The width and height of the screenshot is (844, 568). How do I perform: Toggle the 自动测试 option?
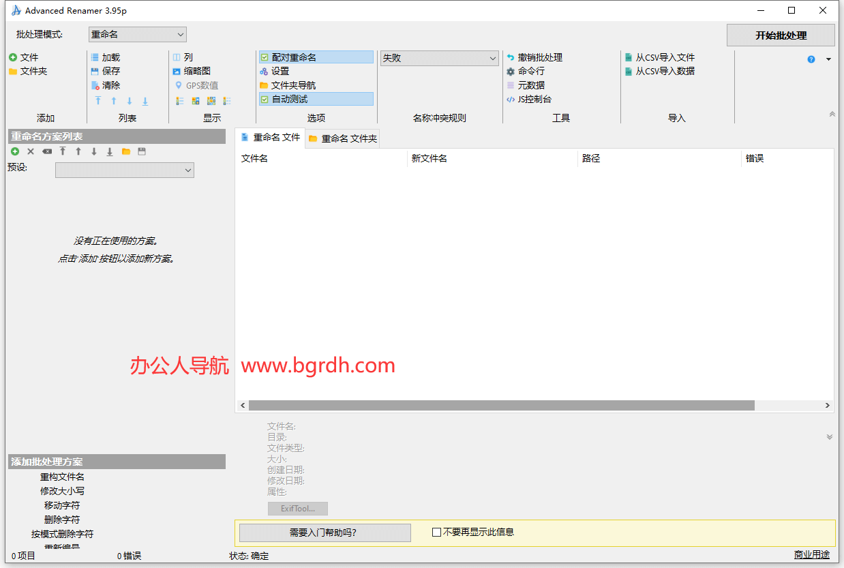point(265,100)
